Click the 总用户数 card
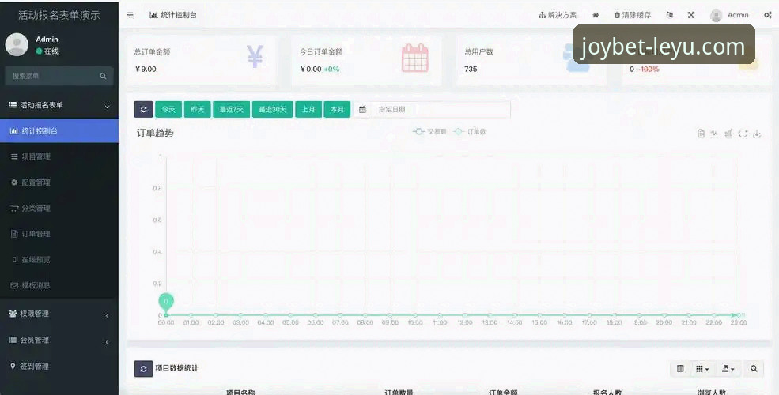Image resolution: width=779 pixels, height=395 pixels. 531,60
